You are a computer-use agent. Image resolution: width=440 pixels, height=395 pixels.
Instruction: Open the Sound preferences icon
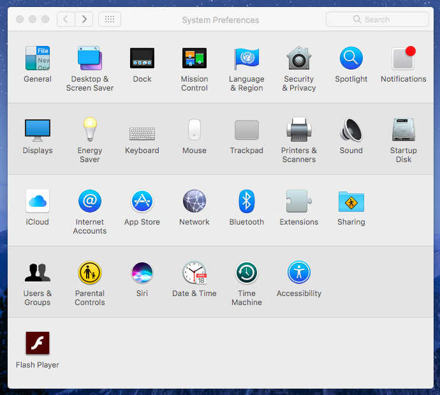coord(351,130)
